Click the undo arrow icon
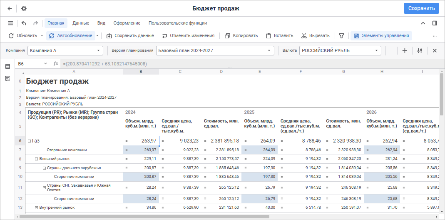Image resolution: width=445 pixels, height=220 pixels. point(24,23)
